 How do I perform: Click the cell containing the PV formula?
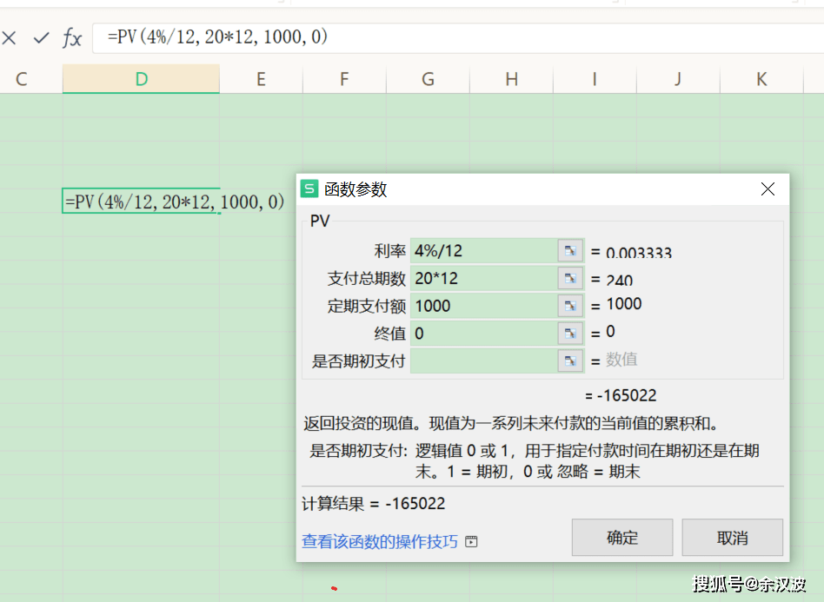(141, 202)
